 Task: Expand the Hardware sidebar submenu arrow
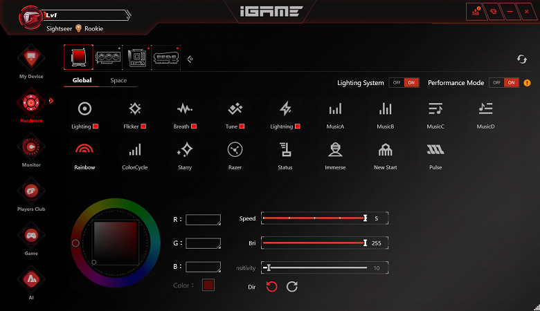[51, 102]
